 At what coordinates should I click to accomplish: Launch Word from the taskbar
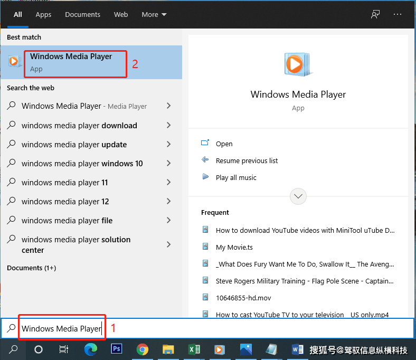pos(297,349)
